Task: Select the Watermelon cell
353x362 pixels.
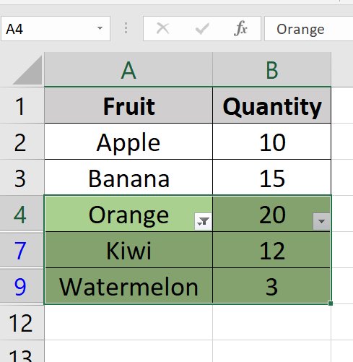Action: pos(128,286)
